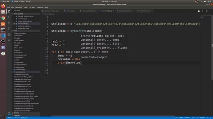This screenshot has width=213, height=119.
Task: Open Source Control view in activity bar
Action: pos(9,23)
